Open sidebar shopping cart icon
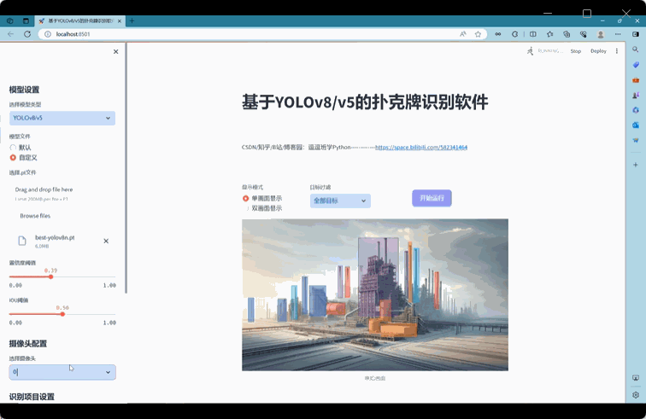This screenshot has width=646, height=419. [636, 140]
